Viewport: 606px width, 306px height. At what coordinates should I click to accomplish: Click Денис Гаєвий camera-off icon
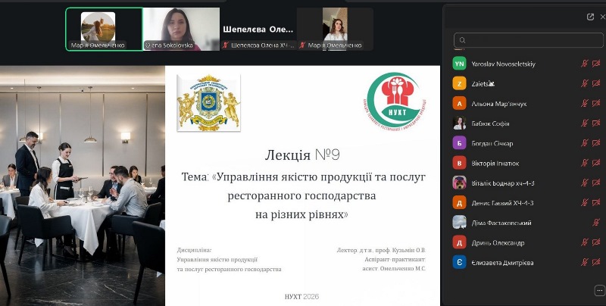pos(596,202)
